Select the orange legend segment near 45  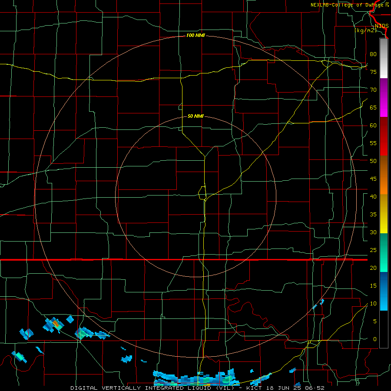coord(384,185)
